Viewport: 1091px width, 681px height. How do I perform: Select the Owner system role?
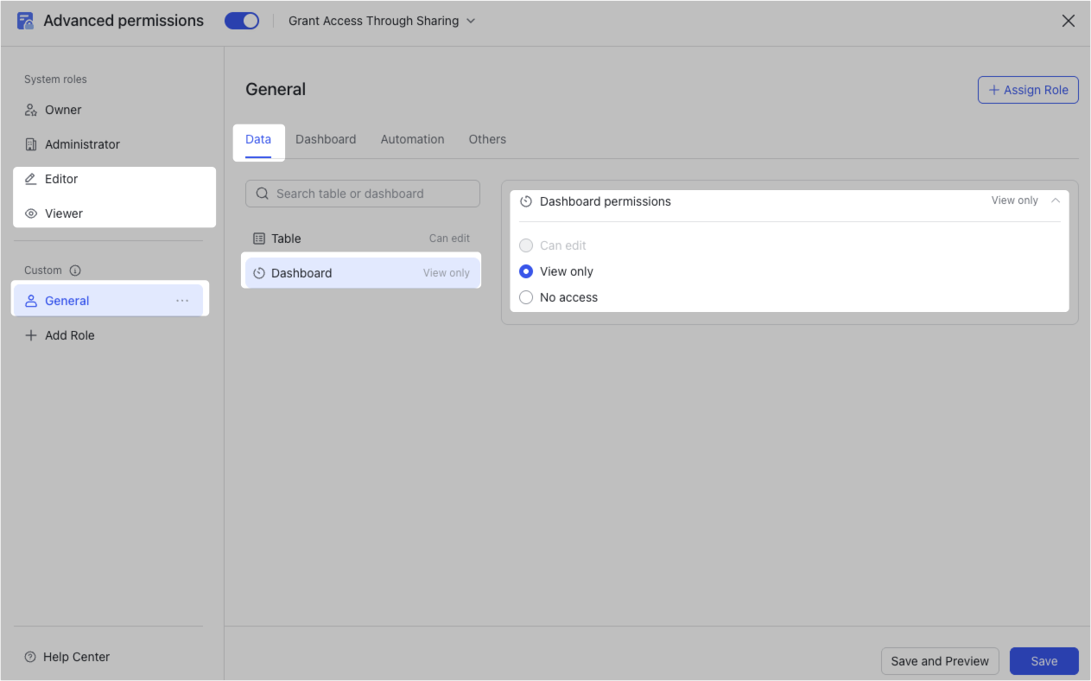(x=108, y=110)
